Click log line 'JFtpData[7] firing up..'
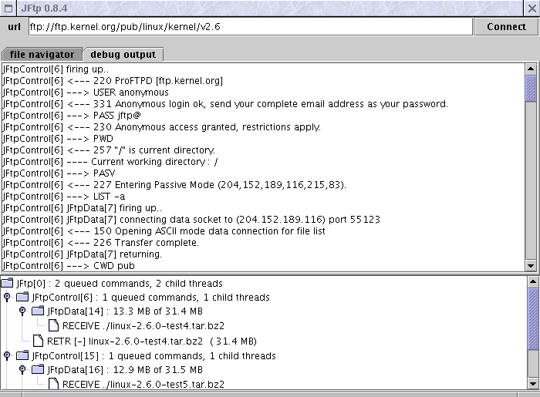This screenshot has height=397, width=540. pyautogui.click(x=82, y=208)
